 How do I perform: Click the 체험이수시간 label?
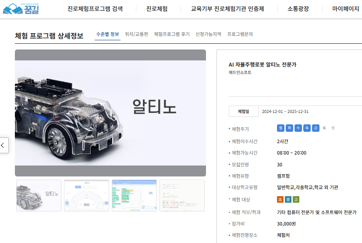[245, 141]
